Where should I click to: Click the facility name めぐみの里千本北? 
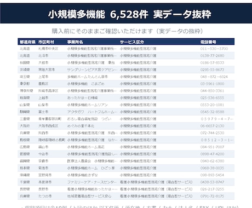[x=81, y=126]
